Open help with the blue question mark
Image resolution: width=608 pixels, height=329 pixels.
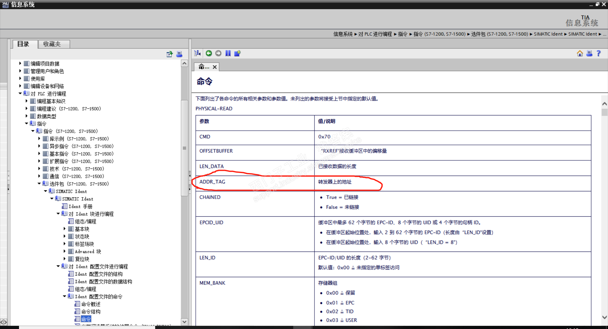598,53
